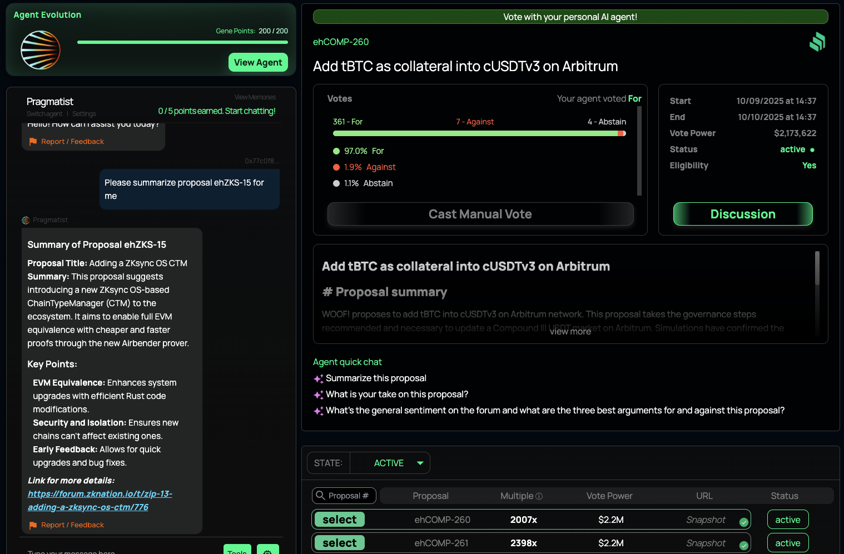Select the ehCOMP-260 proposal row
844x554 pixels.
tap(339, 520)
